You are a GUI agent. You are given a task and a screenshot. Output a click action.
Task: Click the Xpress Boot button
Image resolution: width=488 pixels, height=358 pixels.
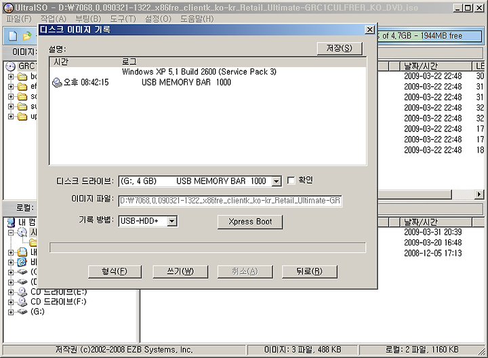point(250,222)
